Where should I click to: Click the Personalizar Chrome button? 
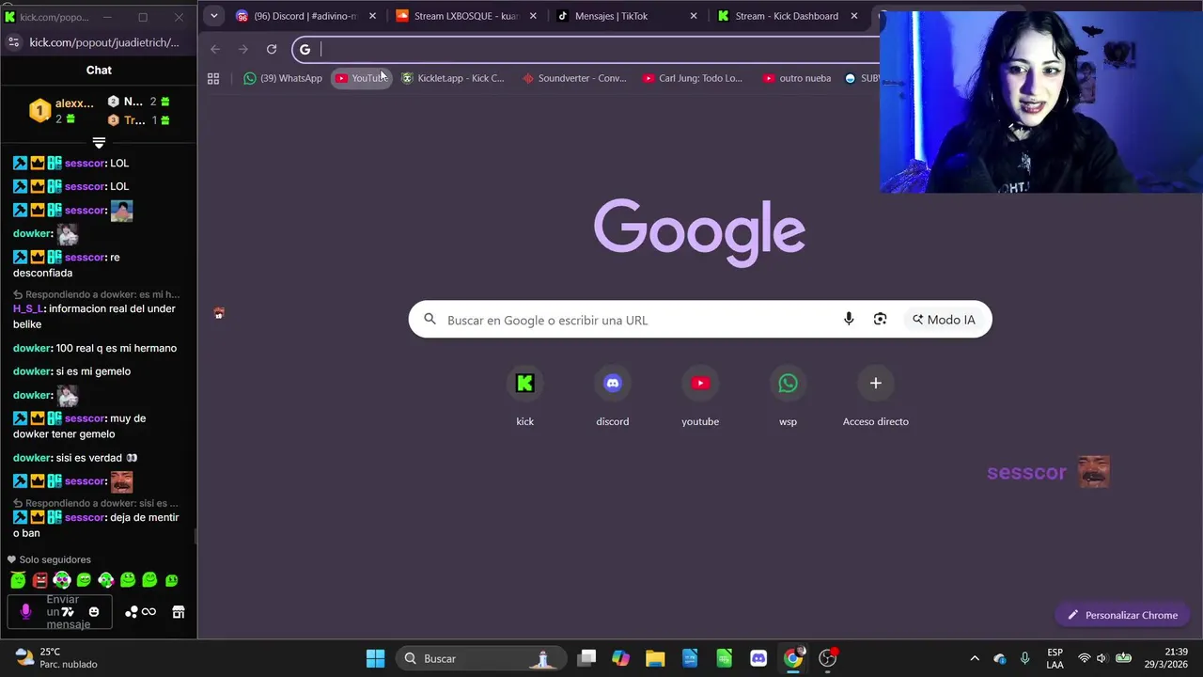click(x=1122, y=615)
